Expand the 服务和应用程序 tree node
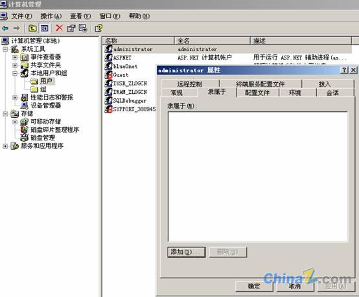Viewport: 359px width, 297px height. pyautogui.click(x=5, y=146)
